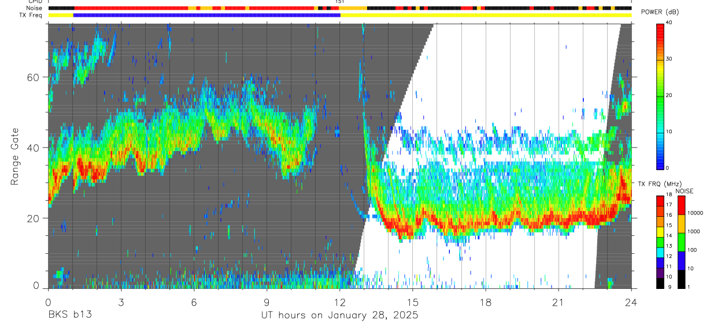This screenshot has width=710, height=327.
Task: Click the 16 tick on the TX FRQ scale
Action: [668, 215]
